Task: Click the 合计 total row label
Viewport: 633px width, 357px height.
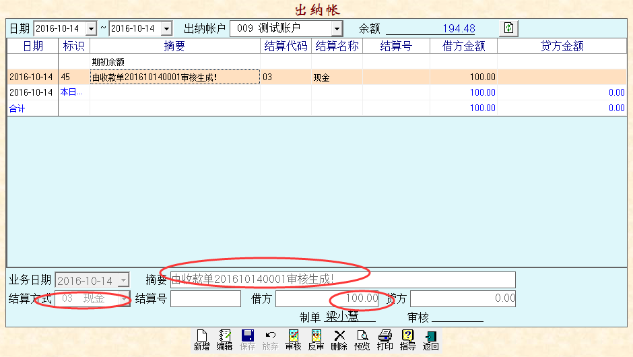Action: 17,108
